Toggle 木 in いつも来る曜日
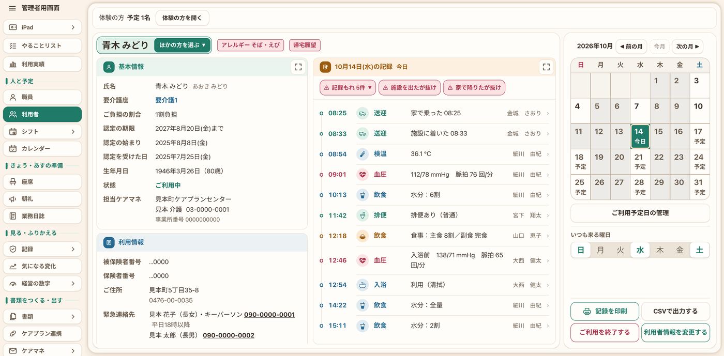 (x=660, y=250)
